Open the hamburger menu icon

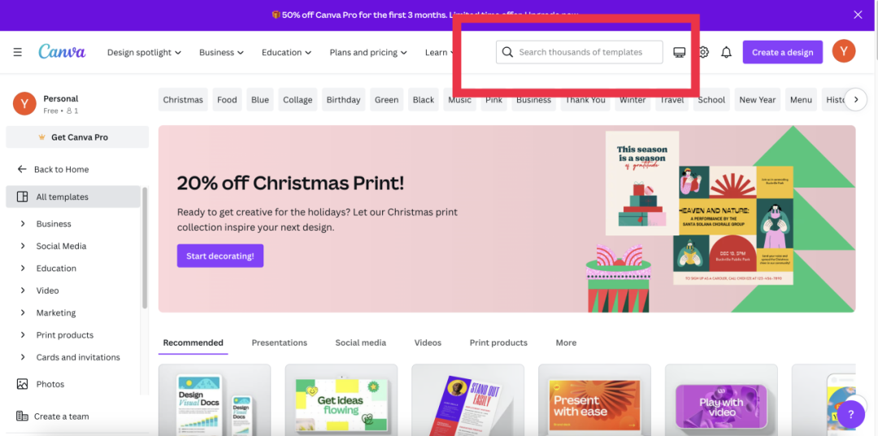pos(18,52)
